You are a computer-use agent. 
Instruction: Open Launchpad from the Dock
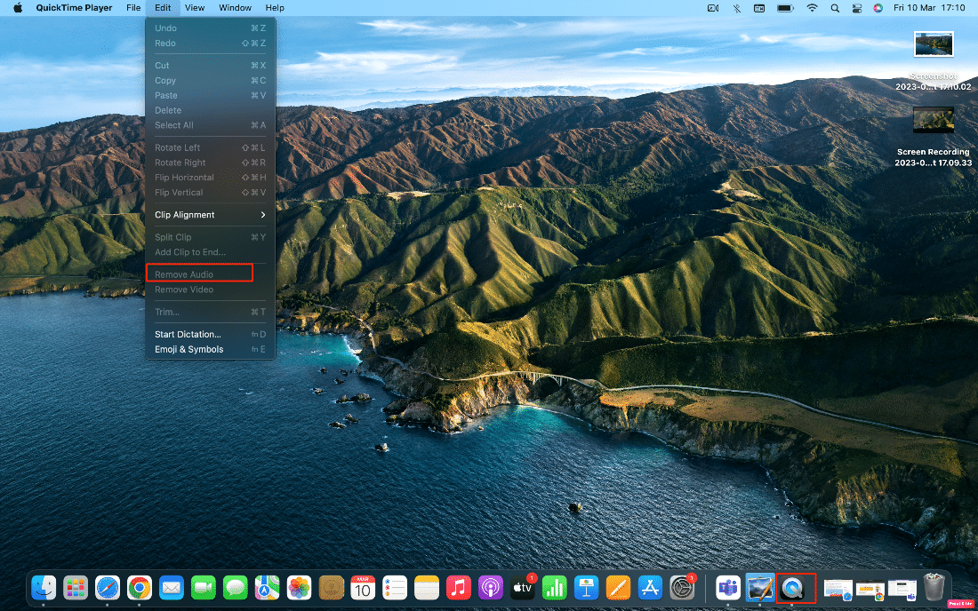point(76,587)
